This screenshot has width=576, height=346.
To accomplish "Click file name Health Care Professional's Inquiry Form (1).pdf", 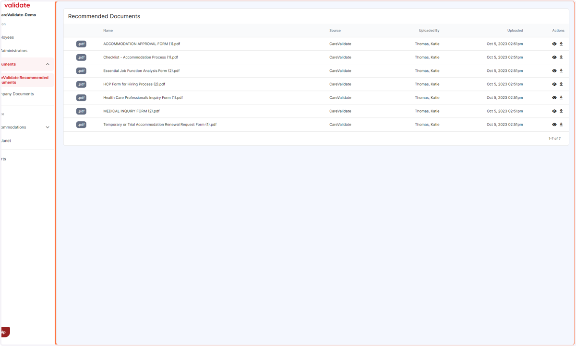I will point(143,98).
